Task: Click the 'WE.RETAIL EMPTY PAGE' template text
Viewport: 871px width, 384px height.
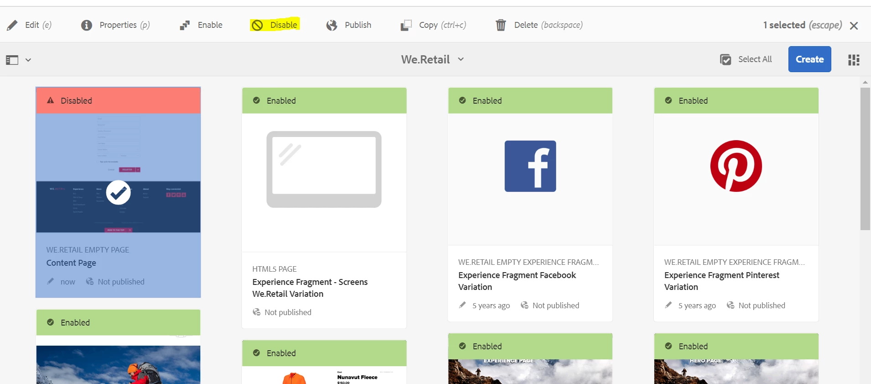Action: pos(88,250)
